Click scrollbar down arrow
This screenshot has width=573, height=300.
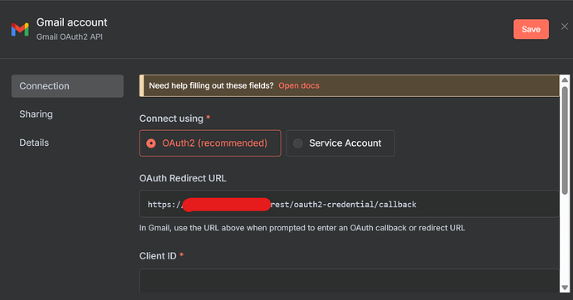[565, 288]
